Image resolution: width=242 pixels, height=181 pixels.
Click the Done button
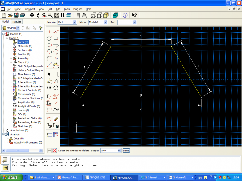[x=126, y=151]
